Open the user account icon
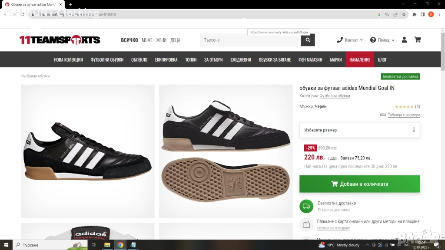This screenshot has height=250, width=445. [404, 40]
